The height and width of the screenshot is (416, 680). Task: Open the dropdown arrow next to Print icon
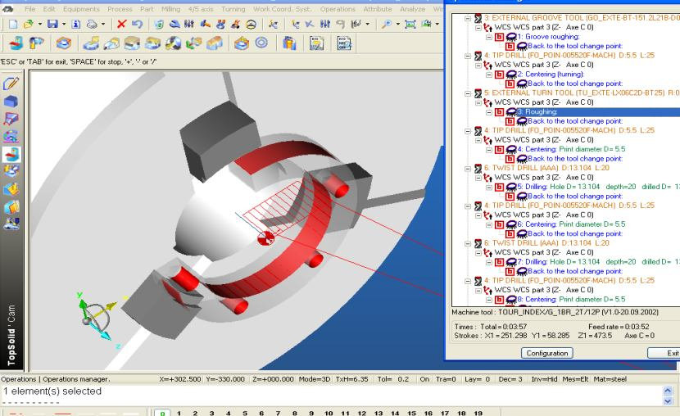coord(103,25)
